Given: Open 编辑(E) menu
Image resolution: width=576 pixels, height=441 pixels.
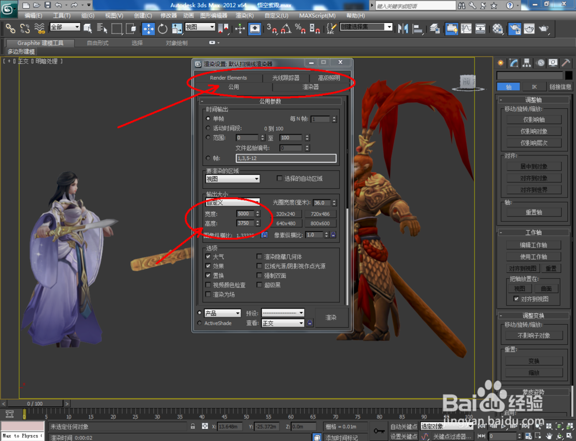Looking at the screenshot, I should (33, 16).
